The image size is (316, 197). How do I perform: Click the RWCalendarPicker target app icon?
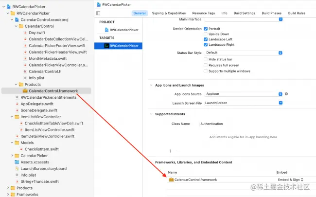106,46
